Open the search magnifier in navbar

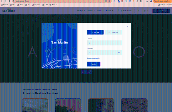click(x=138, y=11)
